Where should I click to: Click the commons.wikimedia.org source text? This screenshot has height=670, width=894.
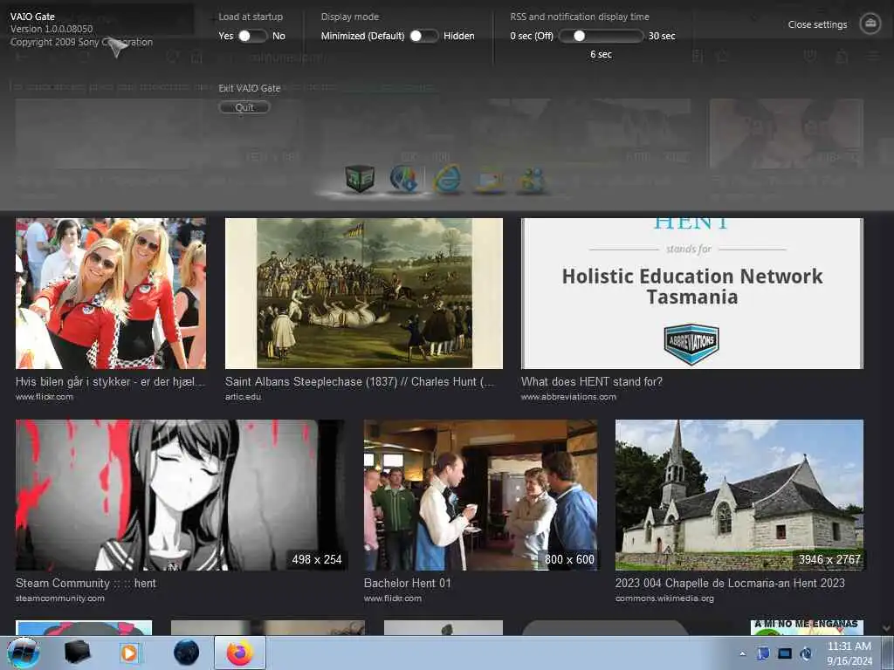point(664,598)
